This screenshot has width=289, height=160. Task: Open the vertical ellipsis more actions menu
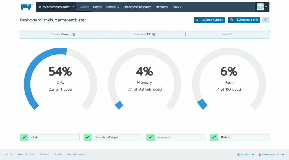coord(265,20)
